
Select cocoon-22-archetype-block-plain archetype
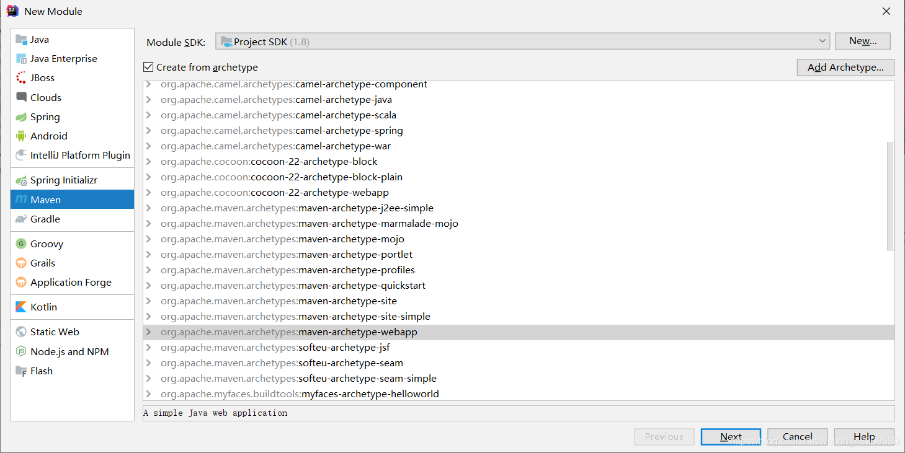(519, 177)
